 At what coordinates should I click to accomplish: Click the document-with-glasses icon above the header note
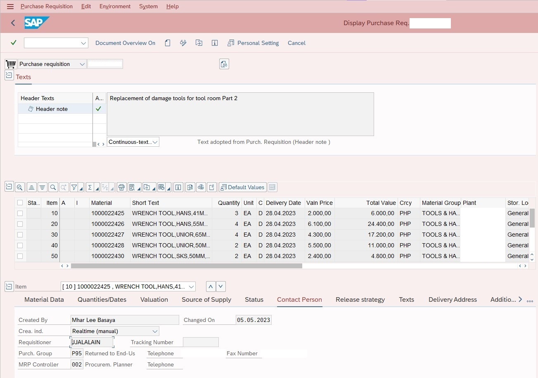tap(224, 64)
